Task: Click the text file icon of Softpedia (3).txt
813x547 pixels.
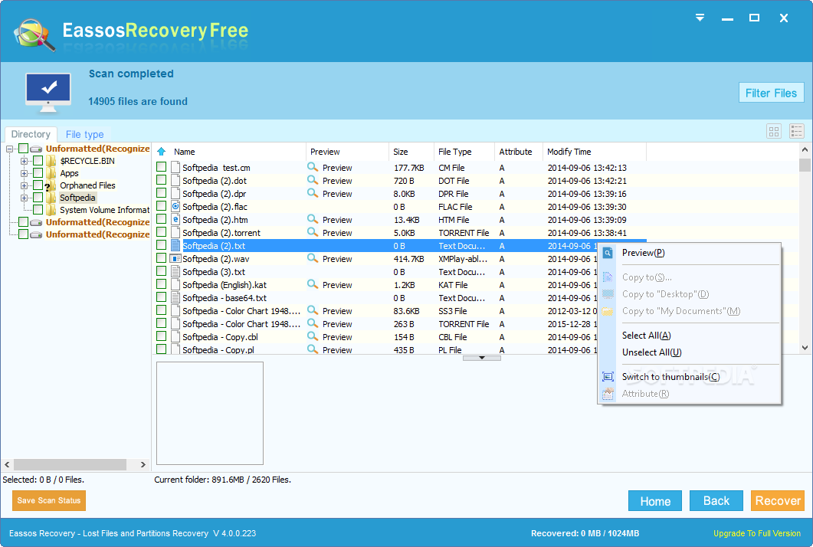Action: [175, 271]
